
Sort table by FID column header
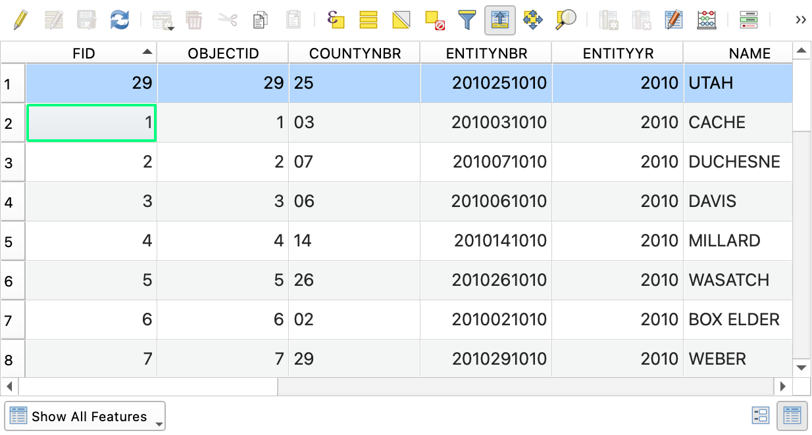point(91,53)
